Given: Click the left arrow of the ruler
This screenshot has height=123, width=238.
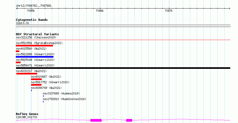Looking at the screenshot, I should click(x=17, y=9).
